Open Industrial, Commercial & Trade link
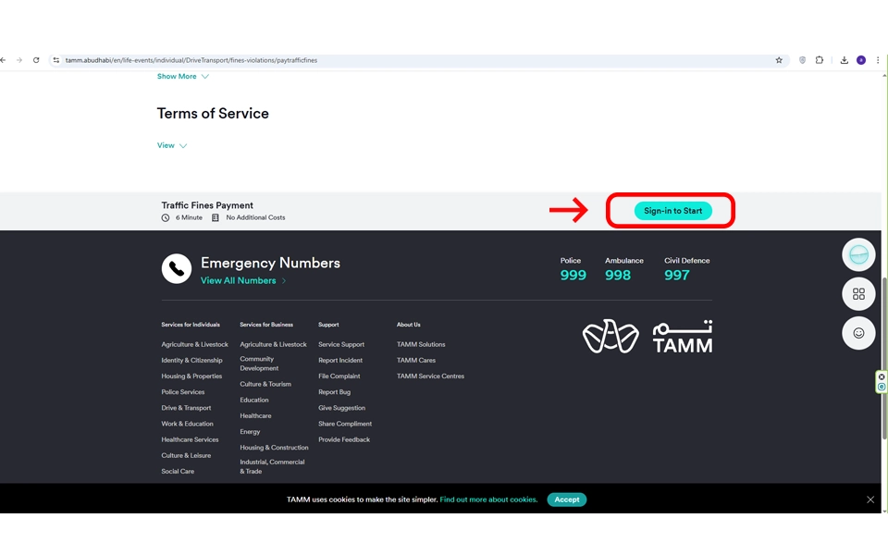The height and width of the screenshot is (555, 888). pyautogui.click(x=272, y=466)
